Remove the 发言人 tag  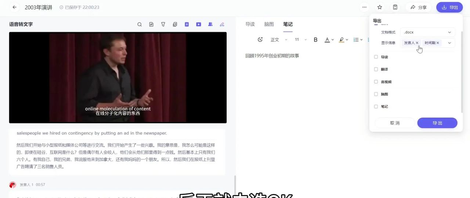tap(417, 43)
